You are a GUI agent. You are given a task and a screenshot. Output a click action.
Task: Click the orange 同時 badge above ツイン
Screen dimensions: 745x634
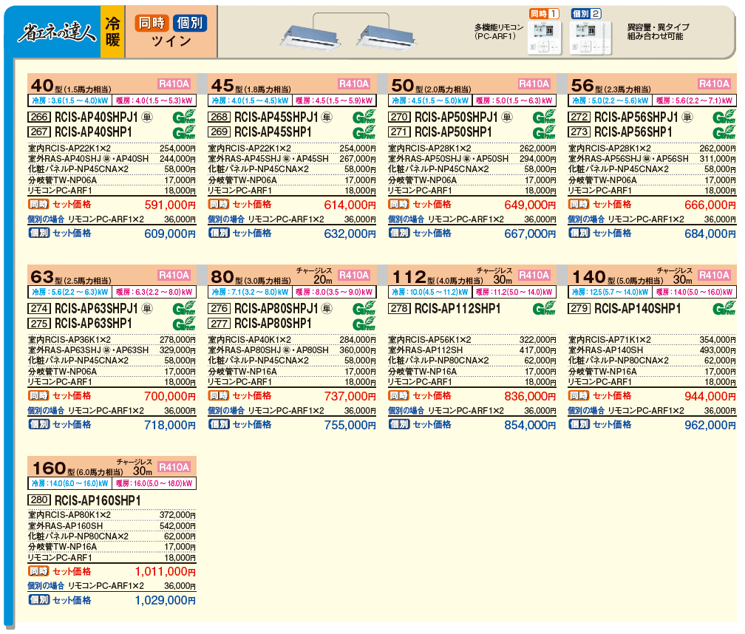(152, 23)
